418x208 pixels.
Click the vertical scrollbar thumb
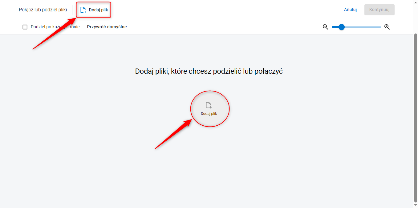(416, 117)
